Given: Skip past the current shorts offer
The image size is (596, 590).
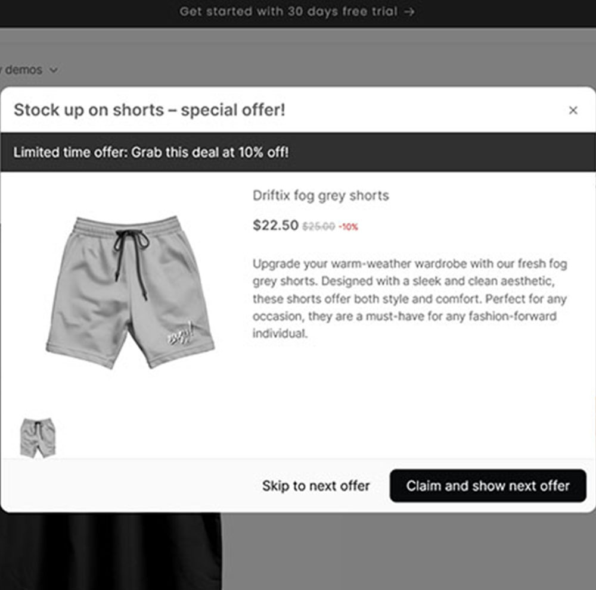Looking at the screenshot, I should pos(316,486).
